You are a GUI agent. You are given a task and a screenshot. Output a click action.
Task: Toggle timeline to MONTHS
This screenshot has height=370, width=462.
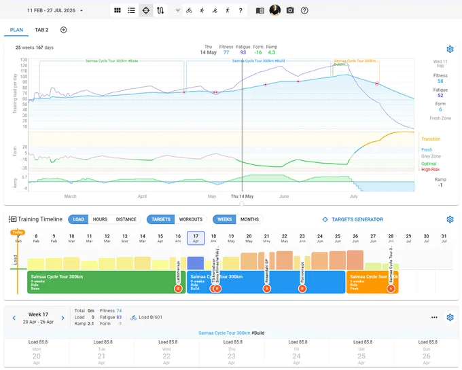(249, 219)
